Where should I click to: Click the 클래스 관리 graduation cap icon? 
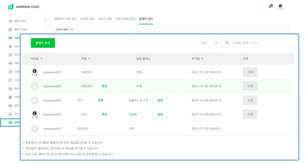tap(10, 21)
